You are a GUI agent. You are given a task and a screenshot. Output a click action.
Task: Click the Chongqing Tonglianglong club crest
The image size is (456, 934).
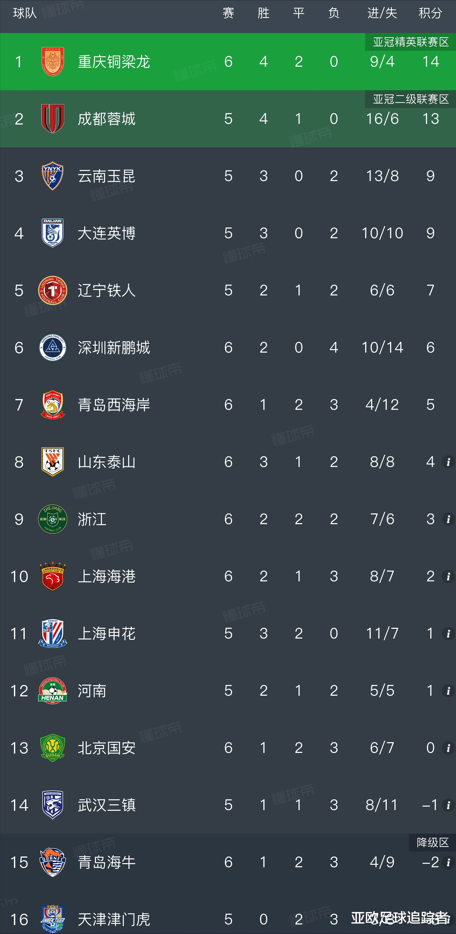tap(53, 62)
